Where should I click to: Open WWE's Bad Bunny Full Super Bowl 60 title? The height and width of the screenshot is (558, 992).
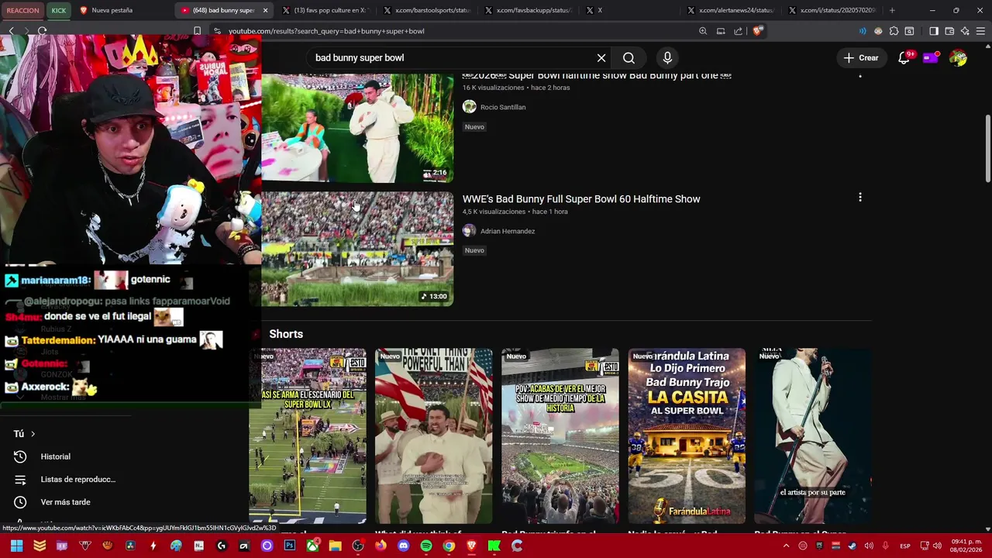tap(581, 199)
